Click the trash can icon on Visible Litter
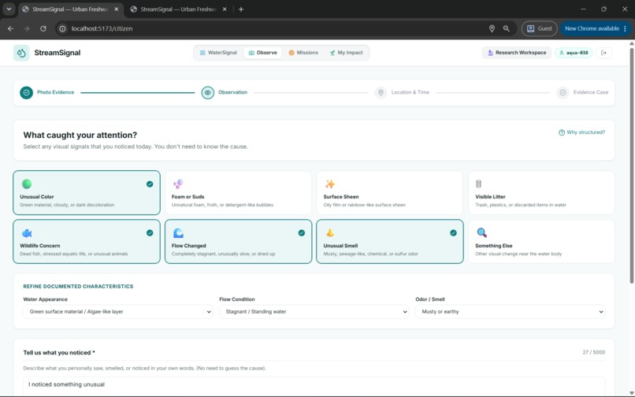The image size is (635, 397). (x=478, y=184)
